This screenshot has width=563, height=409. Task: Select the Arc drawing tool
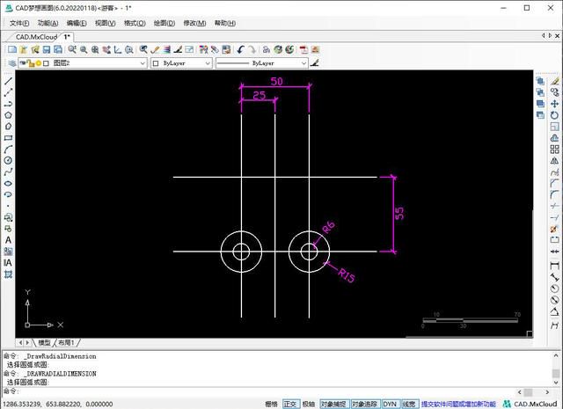click(8, 150)
